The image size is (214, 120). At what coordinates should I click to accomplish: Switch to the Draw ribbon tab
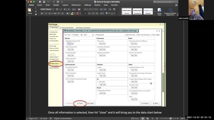[48, 5]
